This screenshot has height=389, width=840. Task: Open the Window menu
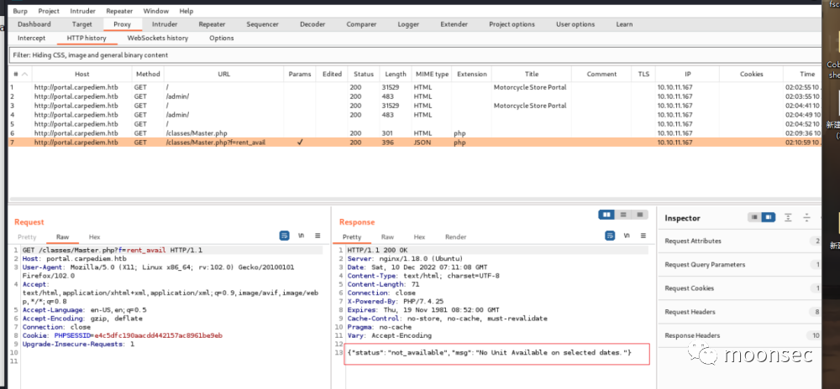(156, 11)
